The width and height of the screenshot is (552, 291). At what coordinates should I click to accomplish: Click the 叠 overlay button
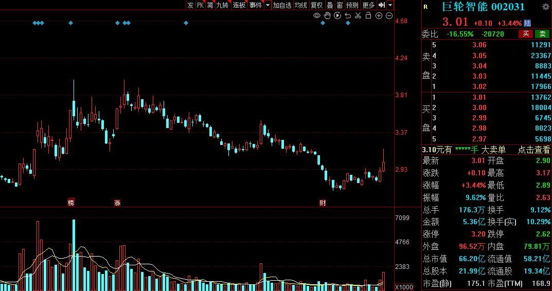(330, 5)
